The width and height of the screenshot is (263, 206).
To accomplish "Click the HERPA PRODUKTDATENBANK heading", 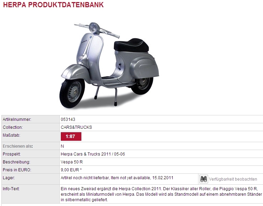I will pyautogui.click(x=54, y=5).
